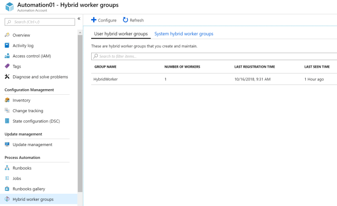Click the Runbooks gallery icon
Screen dimensions: 337x206
[x=7, y=189]
